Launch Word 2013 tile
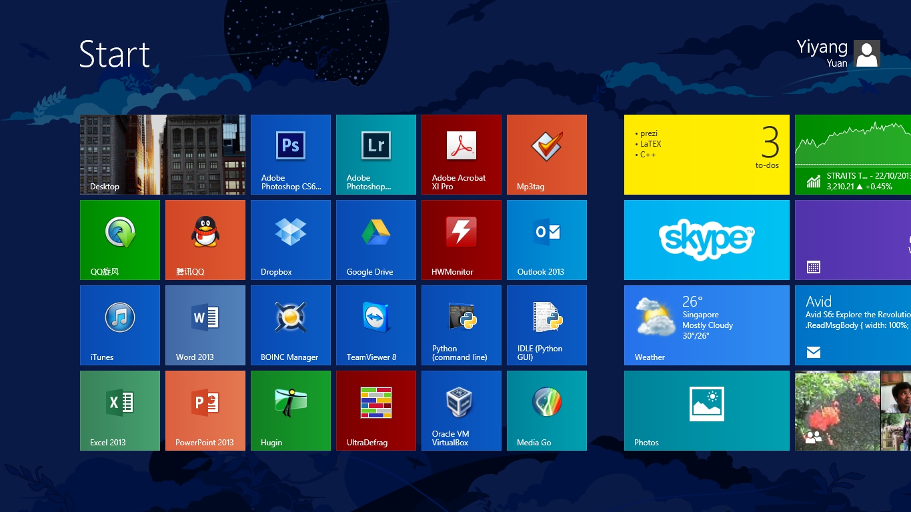The width and height of the screenshot is (911, 512). point(205,325)
